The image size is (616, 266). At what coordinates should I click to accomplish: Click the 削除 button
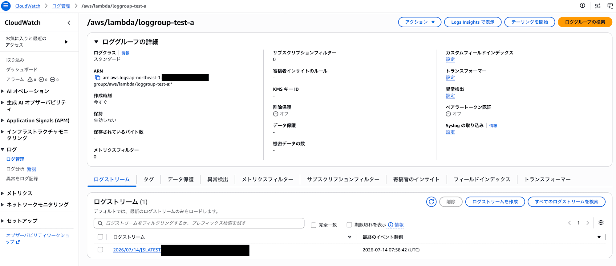point(451,202)
